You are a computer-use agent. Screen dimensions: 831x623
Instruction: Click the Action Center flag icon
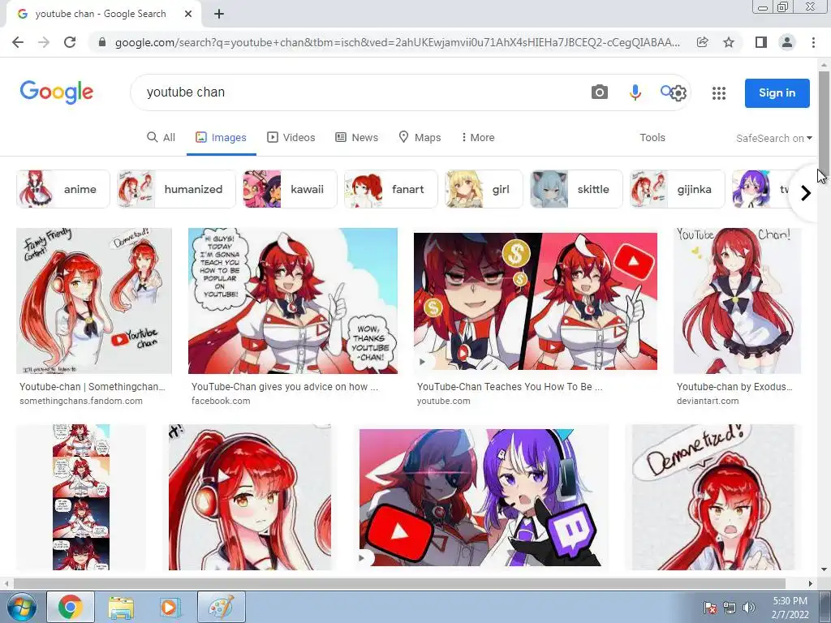tap(709, 608)
